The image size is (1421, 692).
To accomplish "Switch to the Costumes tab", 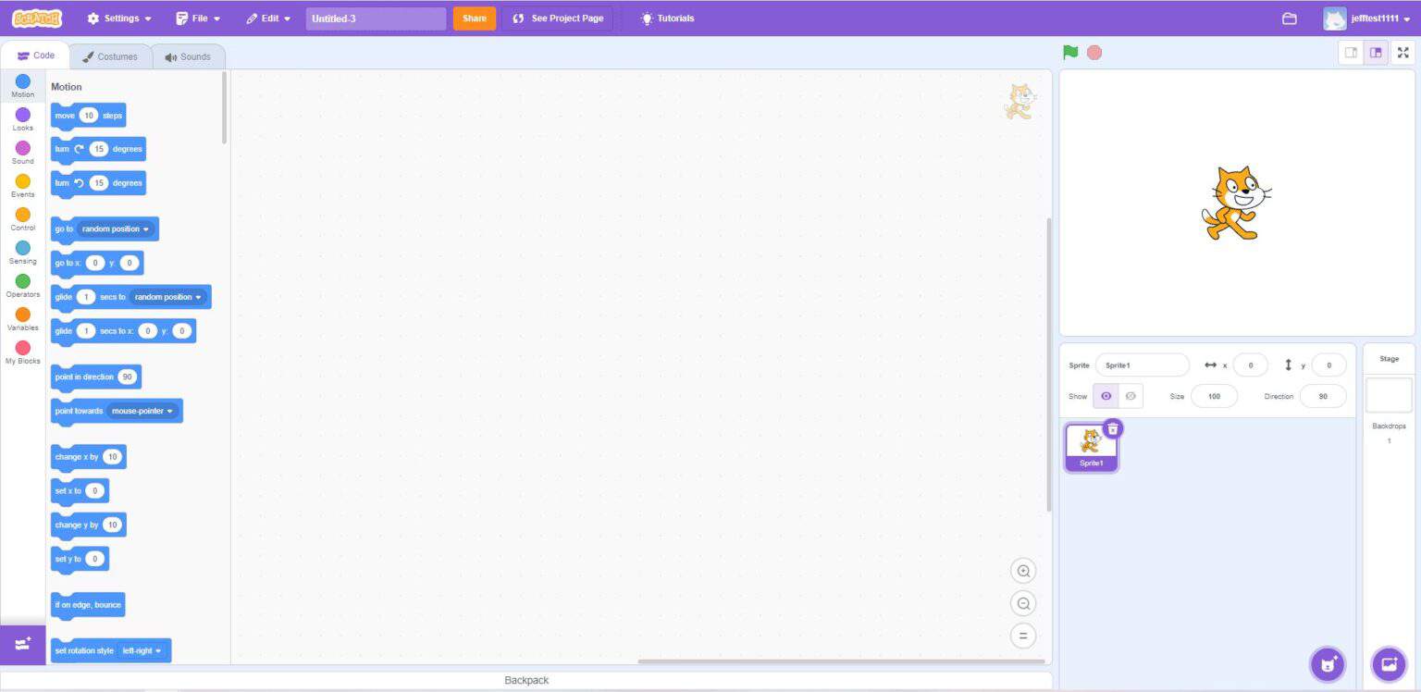I will pos(111,56).
